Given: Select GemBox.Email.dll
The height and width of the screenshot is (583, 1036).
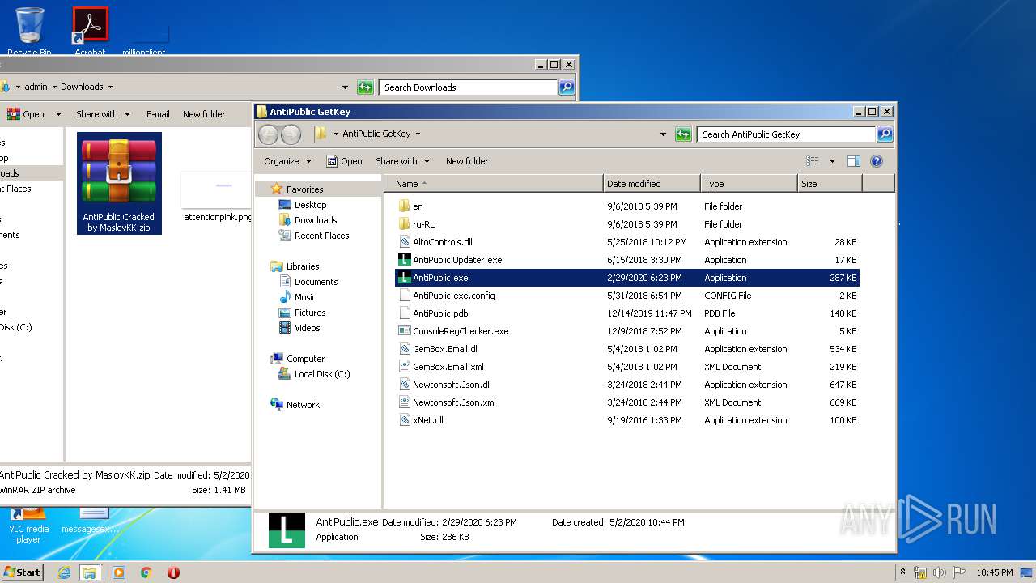Looking at the screenshot, I should coord(627,349).
